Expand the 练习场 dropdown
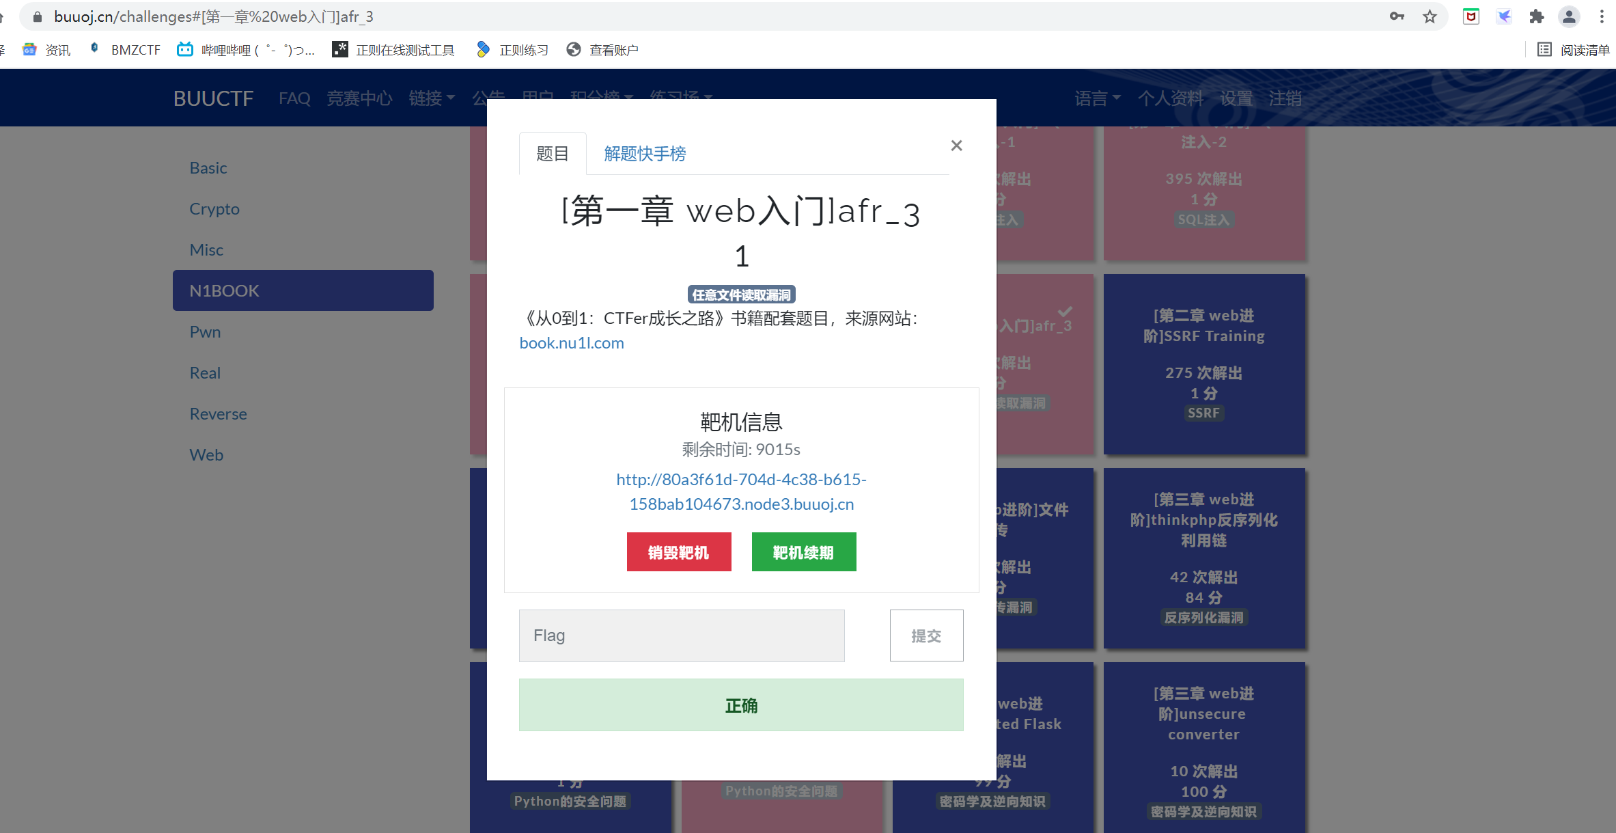Screen dimensions: 1616x833 [x=681, y=98]
